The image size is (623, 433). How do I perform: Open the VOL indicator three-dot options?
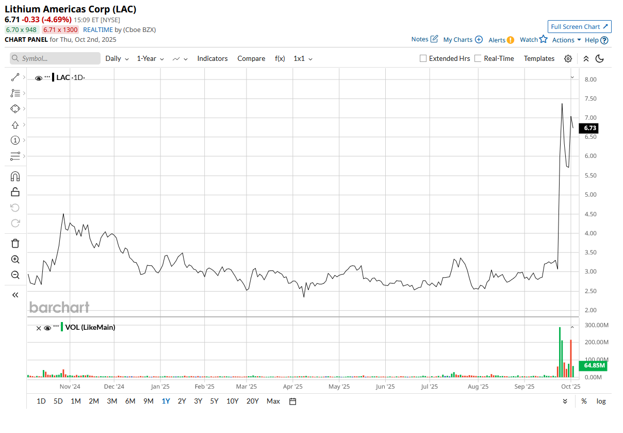point(56,326)
